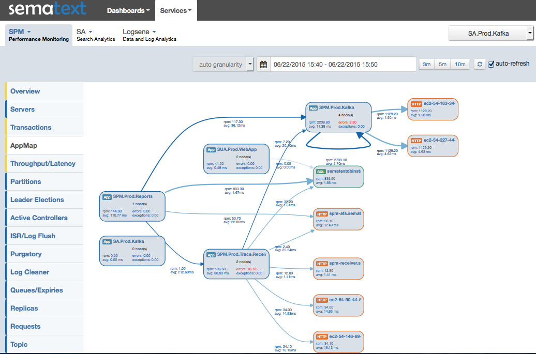The width and height of the screenshot is (536, 354).
Task: Click the refresh icon button
Action: pos(480,64)
